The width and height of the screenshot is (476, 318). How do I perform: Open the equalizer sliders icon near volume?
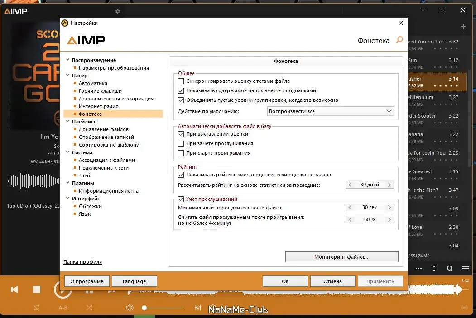coord(198,307)
